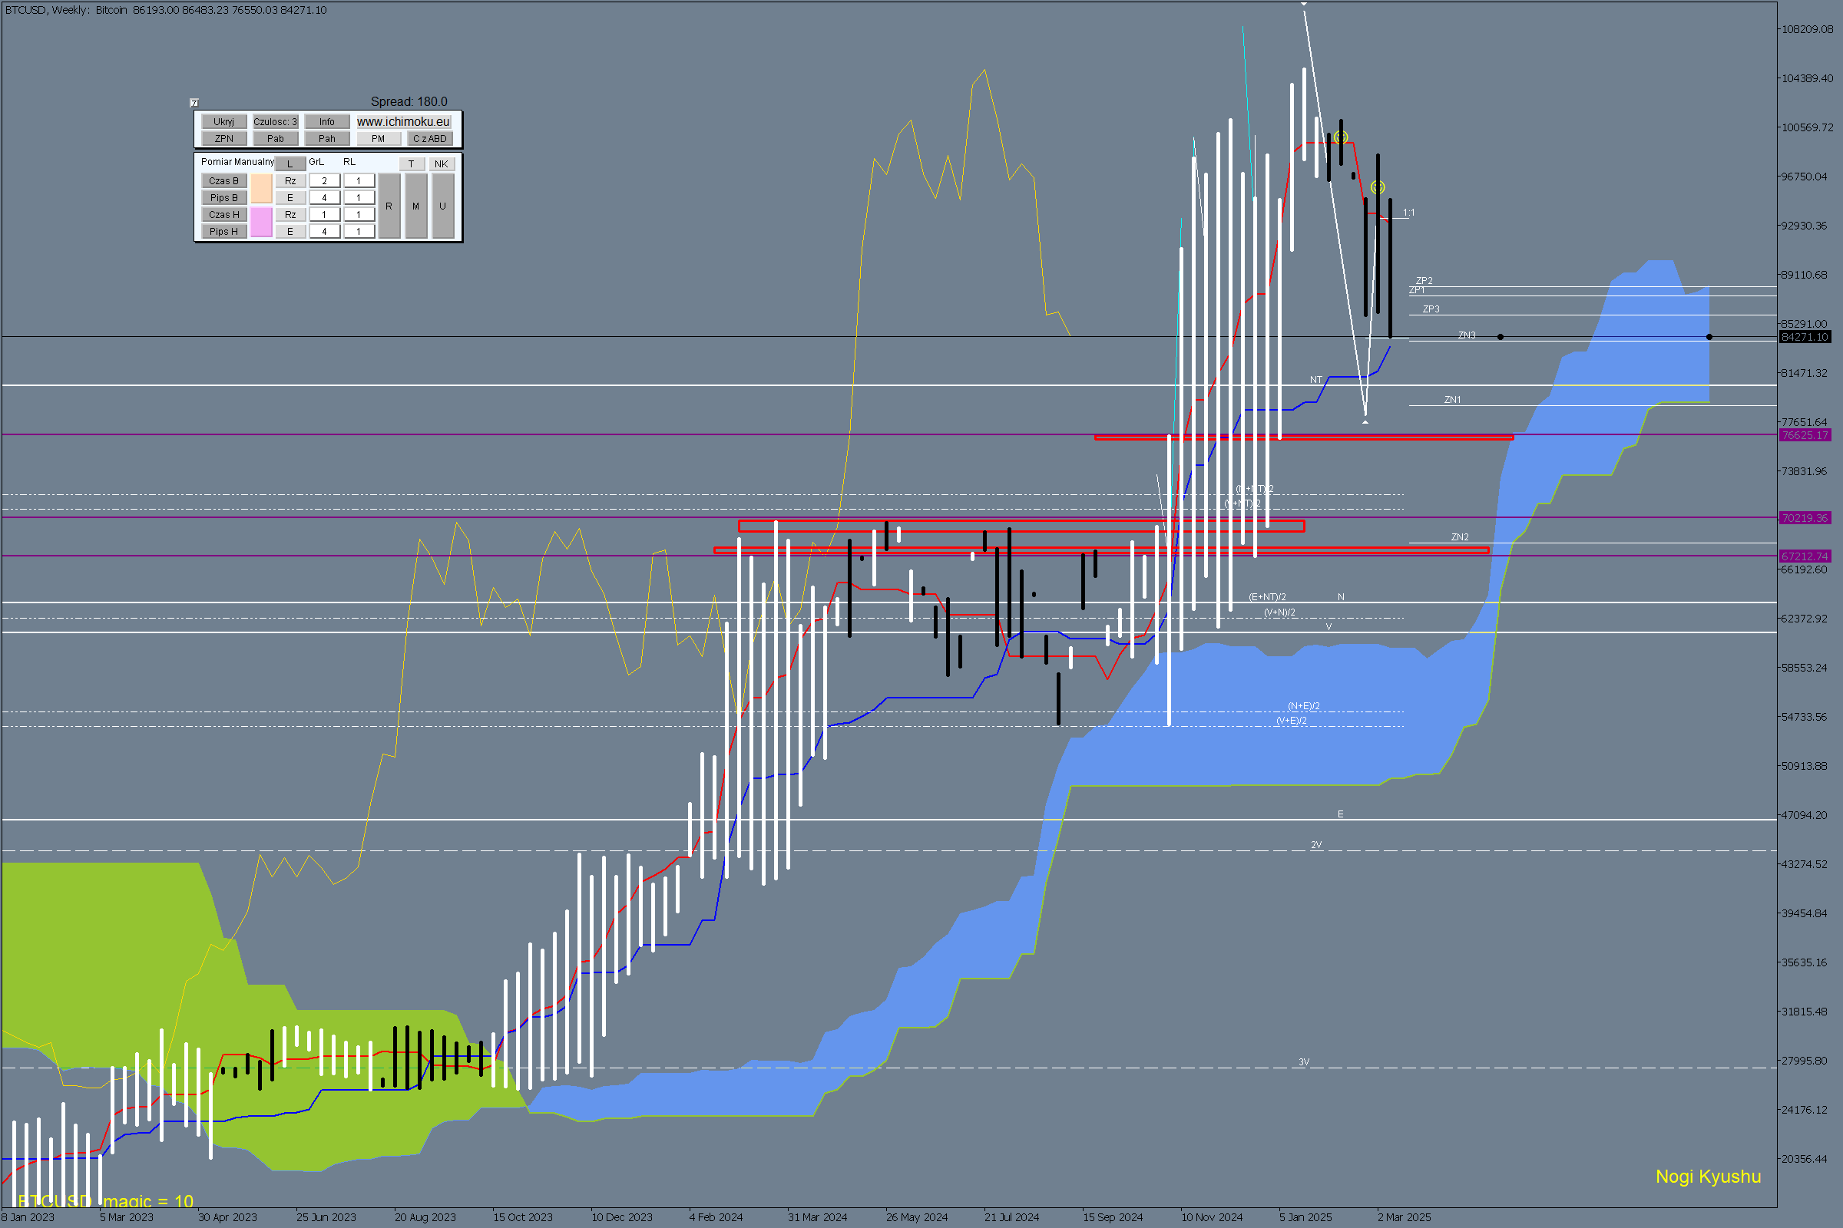Click the Czas H button
1843x1228 pixels.
coord(224,215)
